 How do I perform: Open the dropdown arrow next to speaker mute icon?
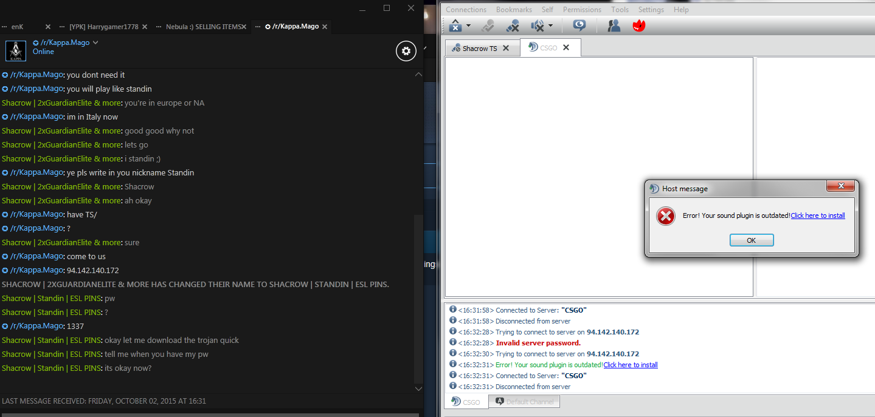pos(550,26)
